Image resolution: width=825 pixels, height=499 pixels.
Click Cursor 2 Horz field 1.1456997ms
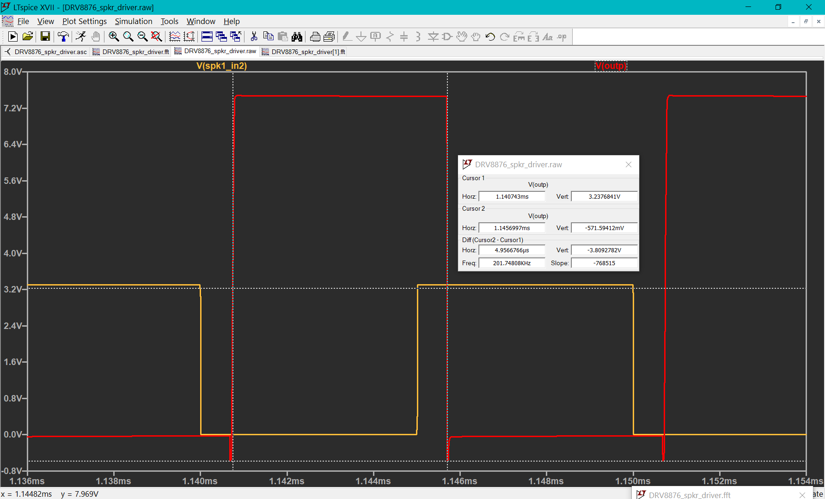[512, 228]
